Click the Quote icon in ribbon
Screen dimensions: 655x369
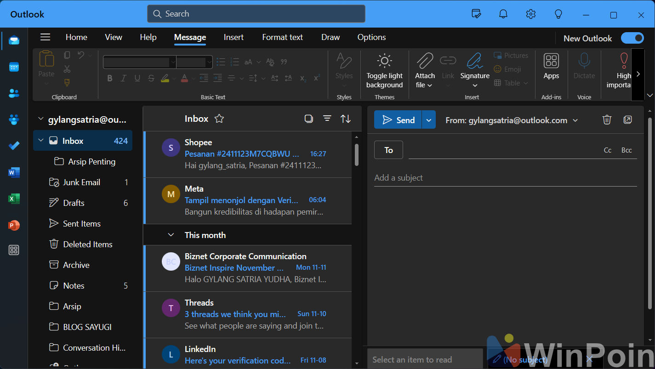(284, 62)
